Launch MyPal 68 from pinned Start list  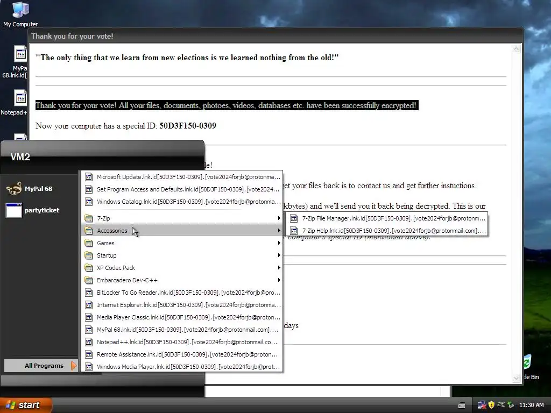tap(39, 189)
